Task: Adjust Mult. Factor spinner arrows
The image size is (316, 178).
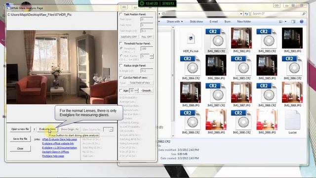Action: point(152,56)
